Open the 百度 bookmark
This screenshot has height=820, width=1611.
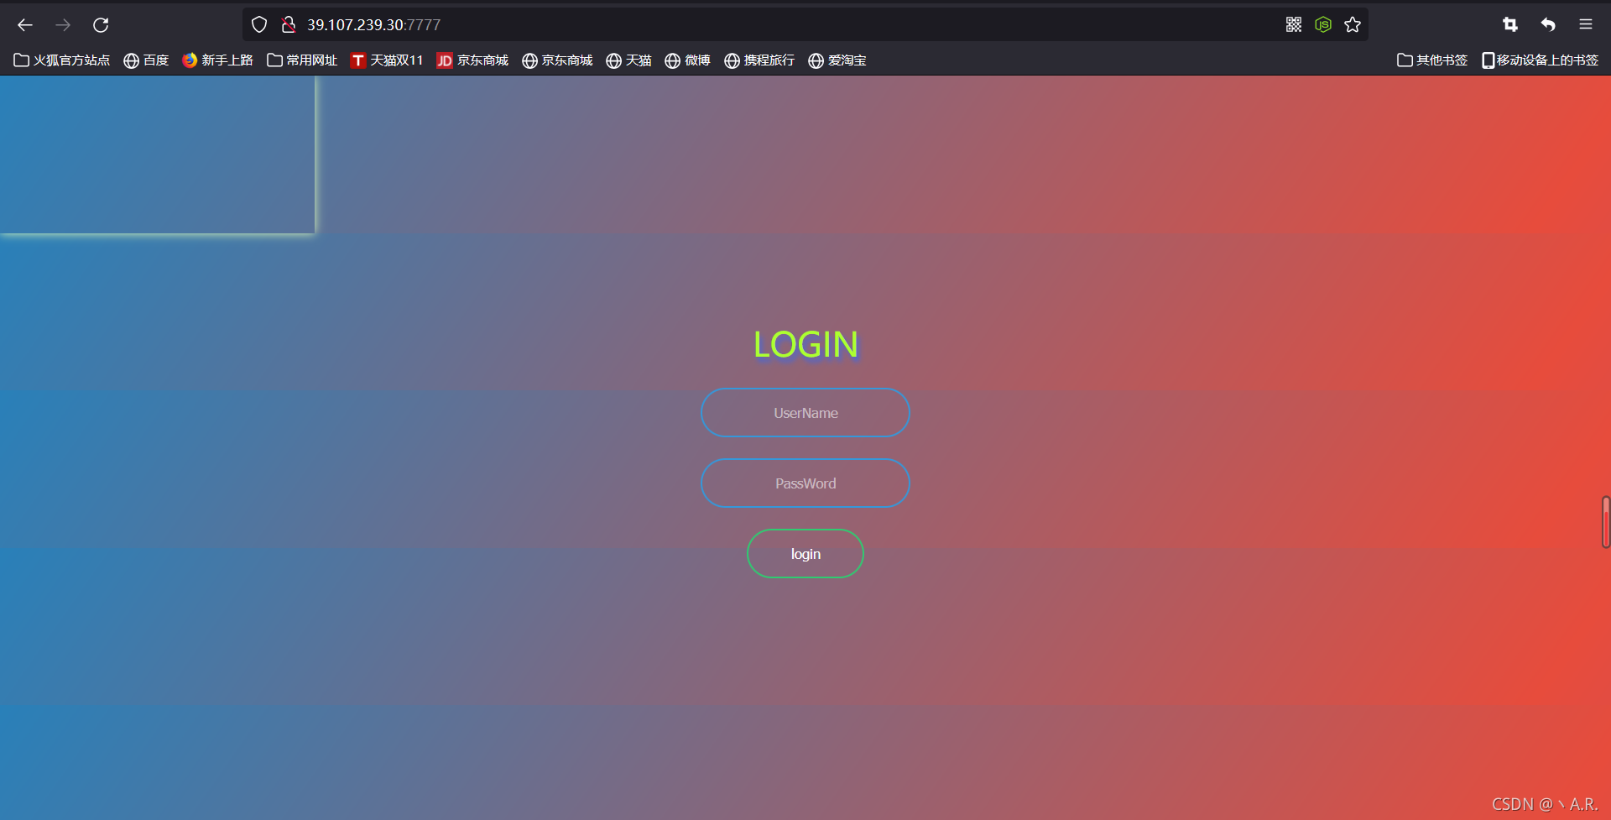click(x=146, y=60)
